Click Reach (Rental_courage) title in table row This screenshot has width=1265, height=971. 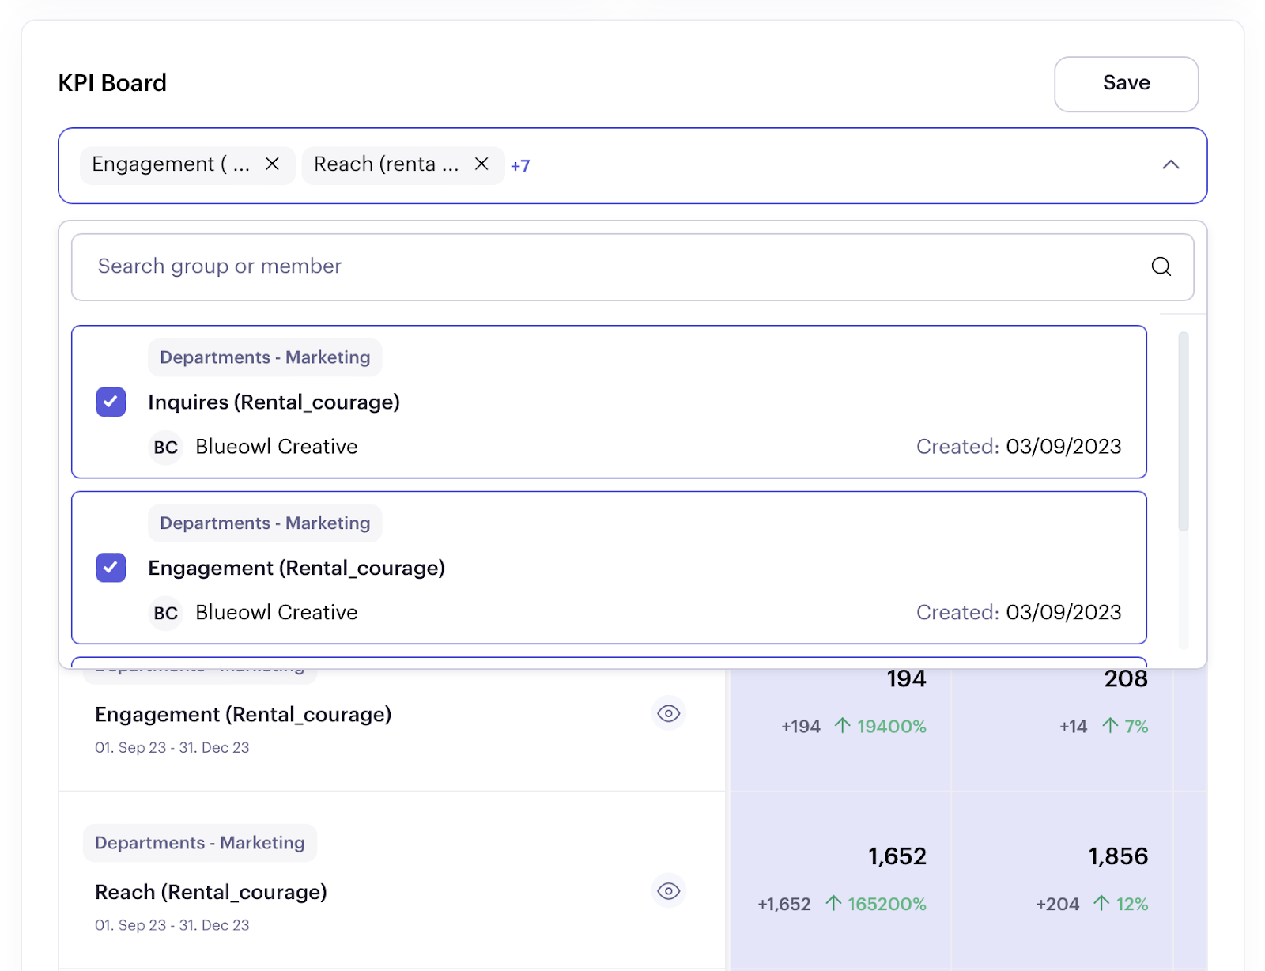(211, 892)
